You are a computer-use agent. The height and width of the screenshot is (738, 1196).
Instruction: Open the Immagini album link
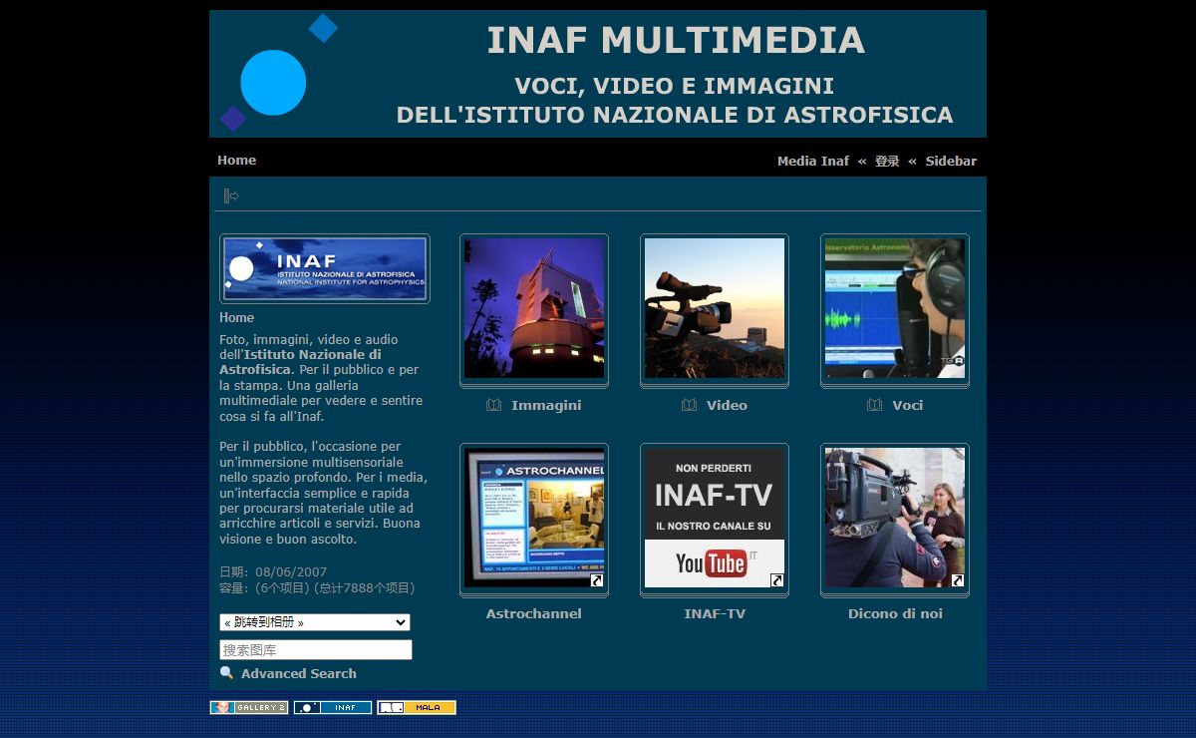click(546, 405)
